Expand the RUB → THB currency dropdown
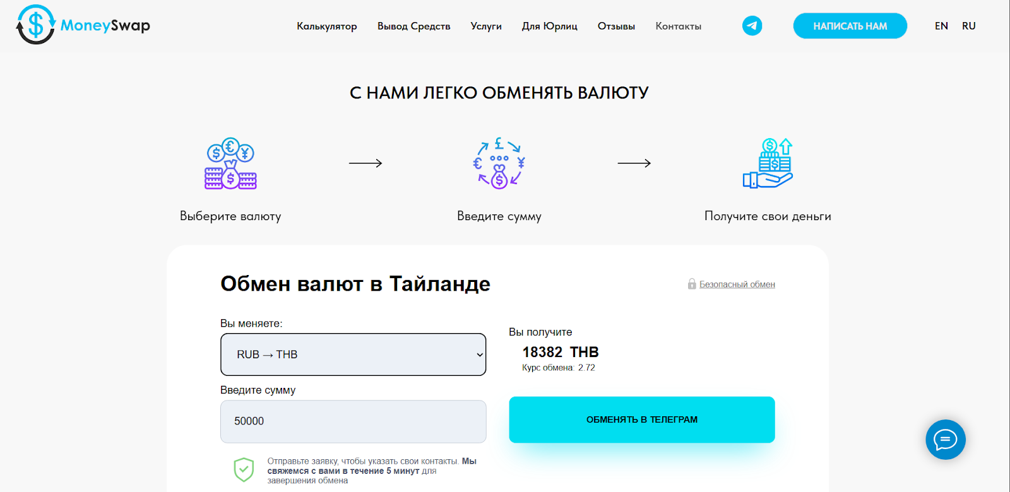The height and width of the screenshot is (492, 1010). 353,354
